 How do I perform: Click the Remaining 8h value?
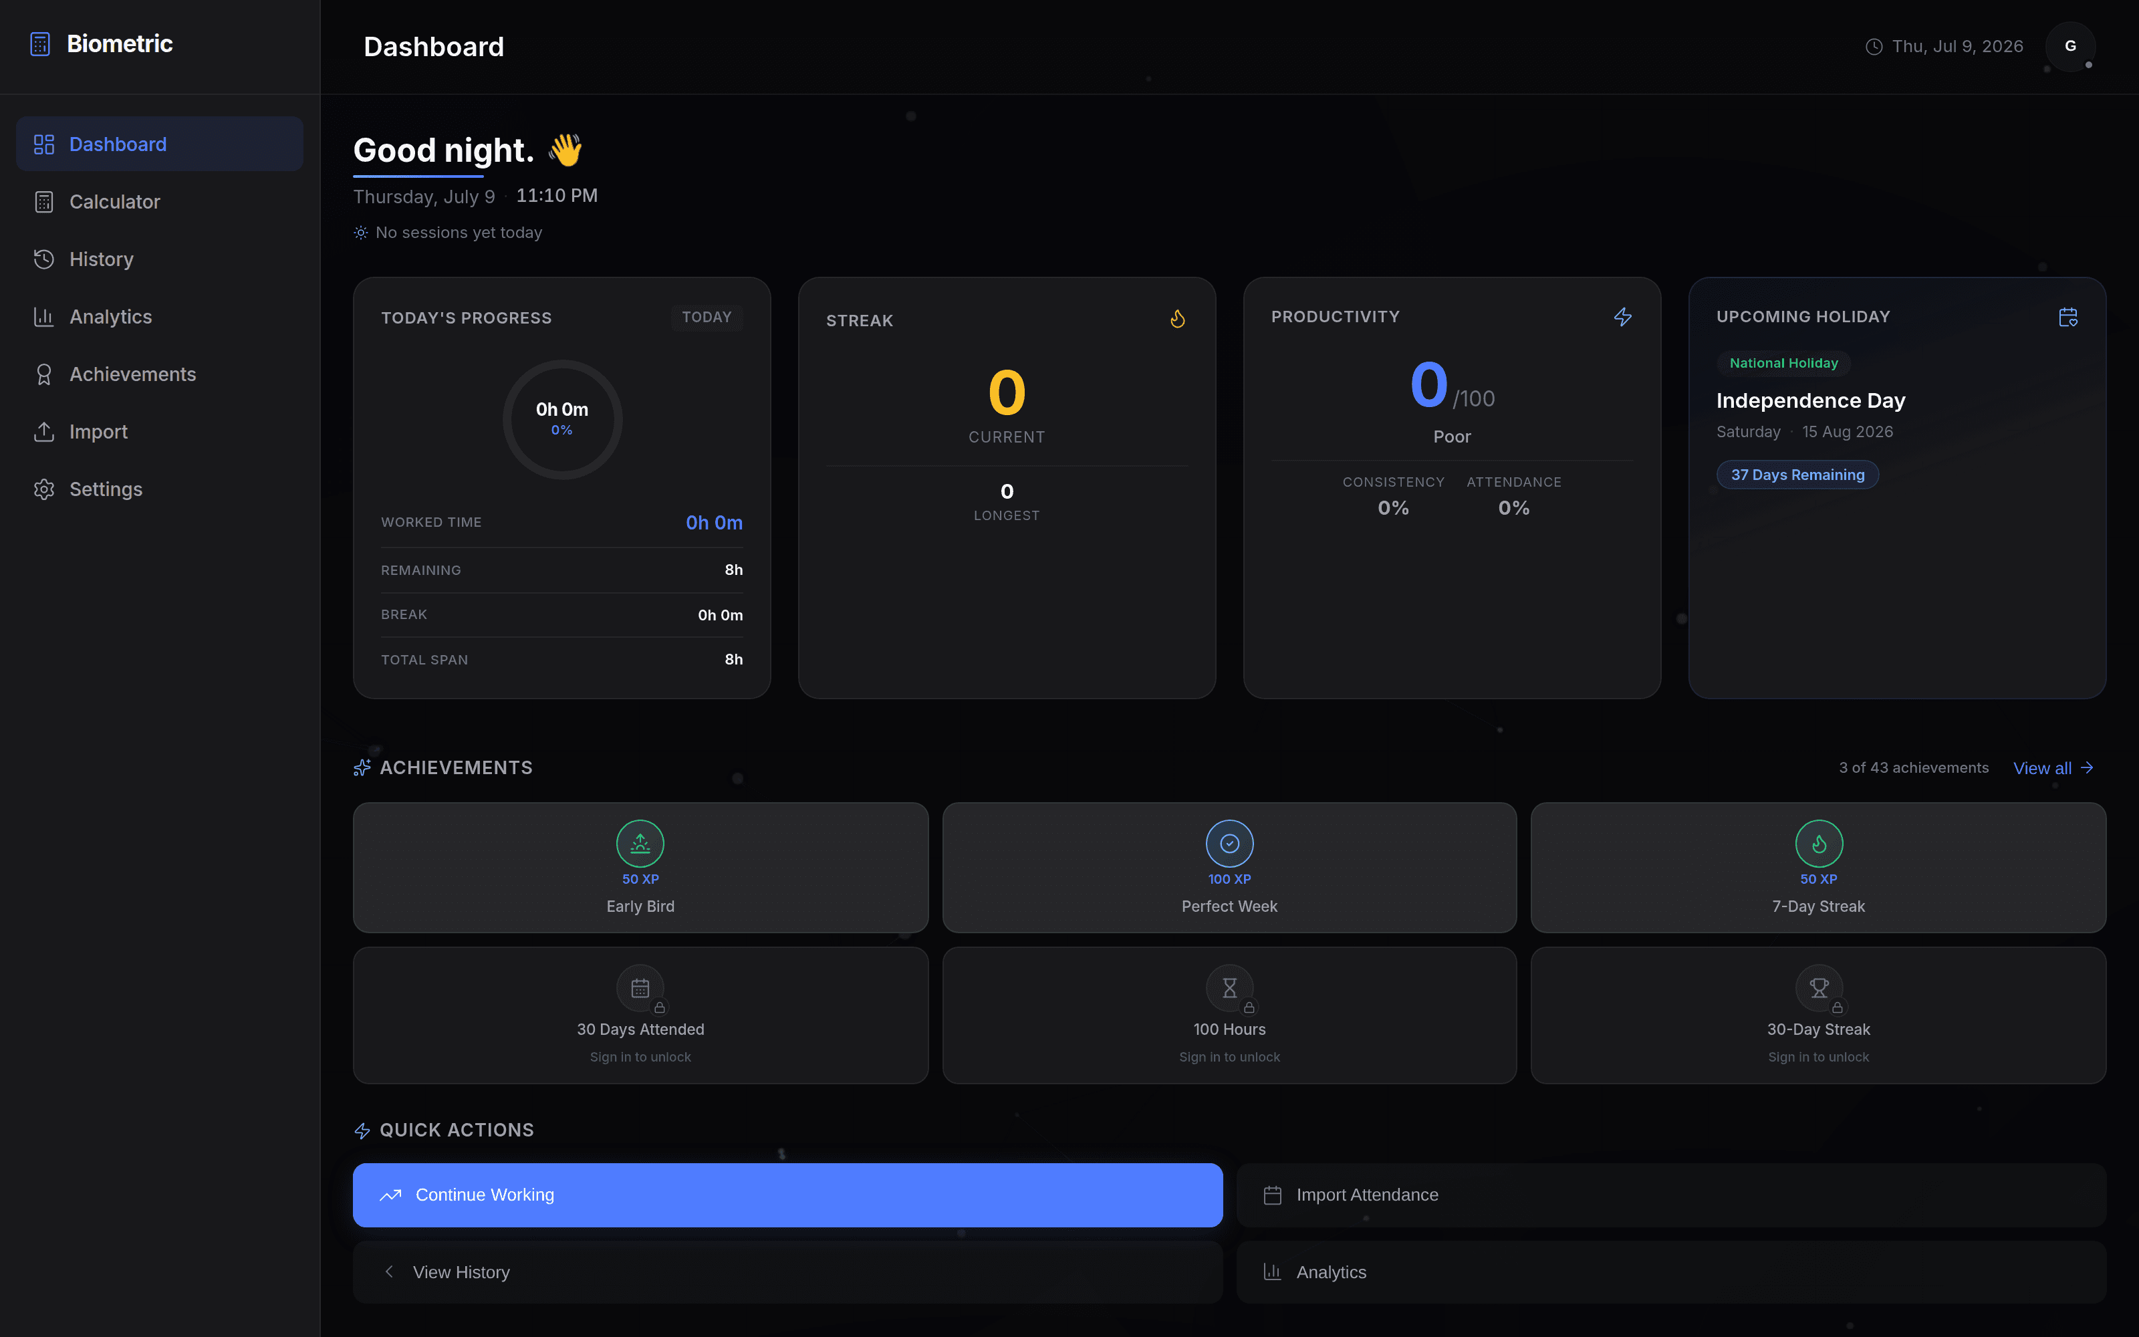click(734, 570)
